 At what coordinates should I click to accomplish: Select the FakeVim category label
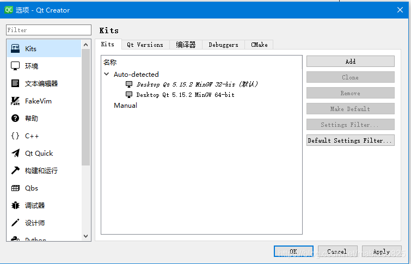pyautogui.click(x=38, y=101)
